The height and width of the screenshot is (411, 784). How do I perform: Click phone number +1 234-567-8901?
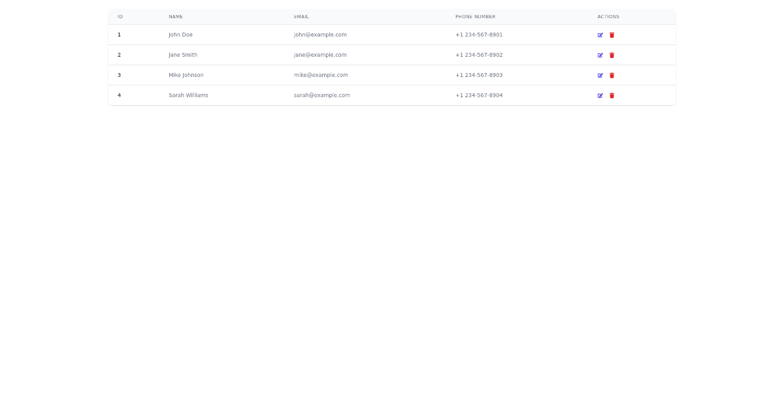tap(479, 35)
